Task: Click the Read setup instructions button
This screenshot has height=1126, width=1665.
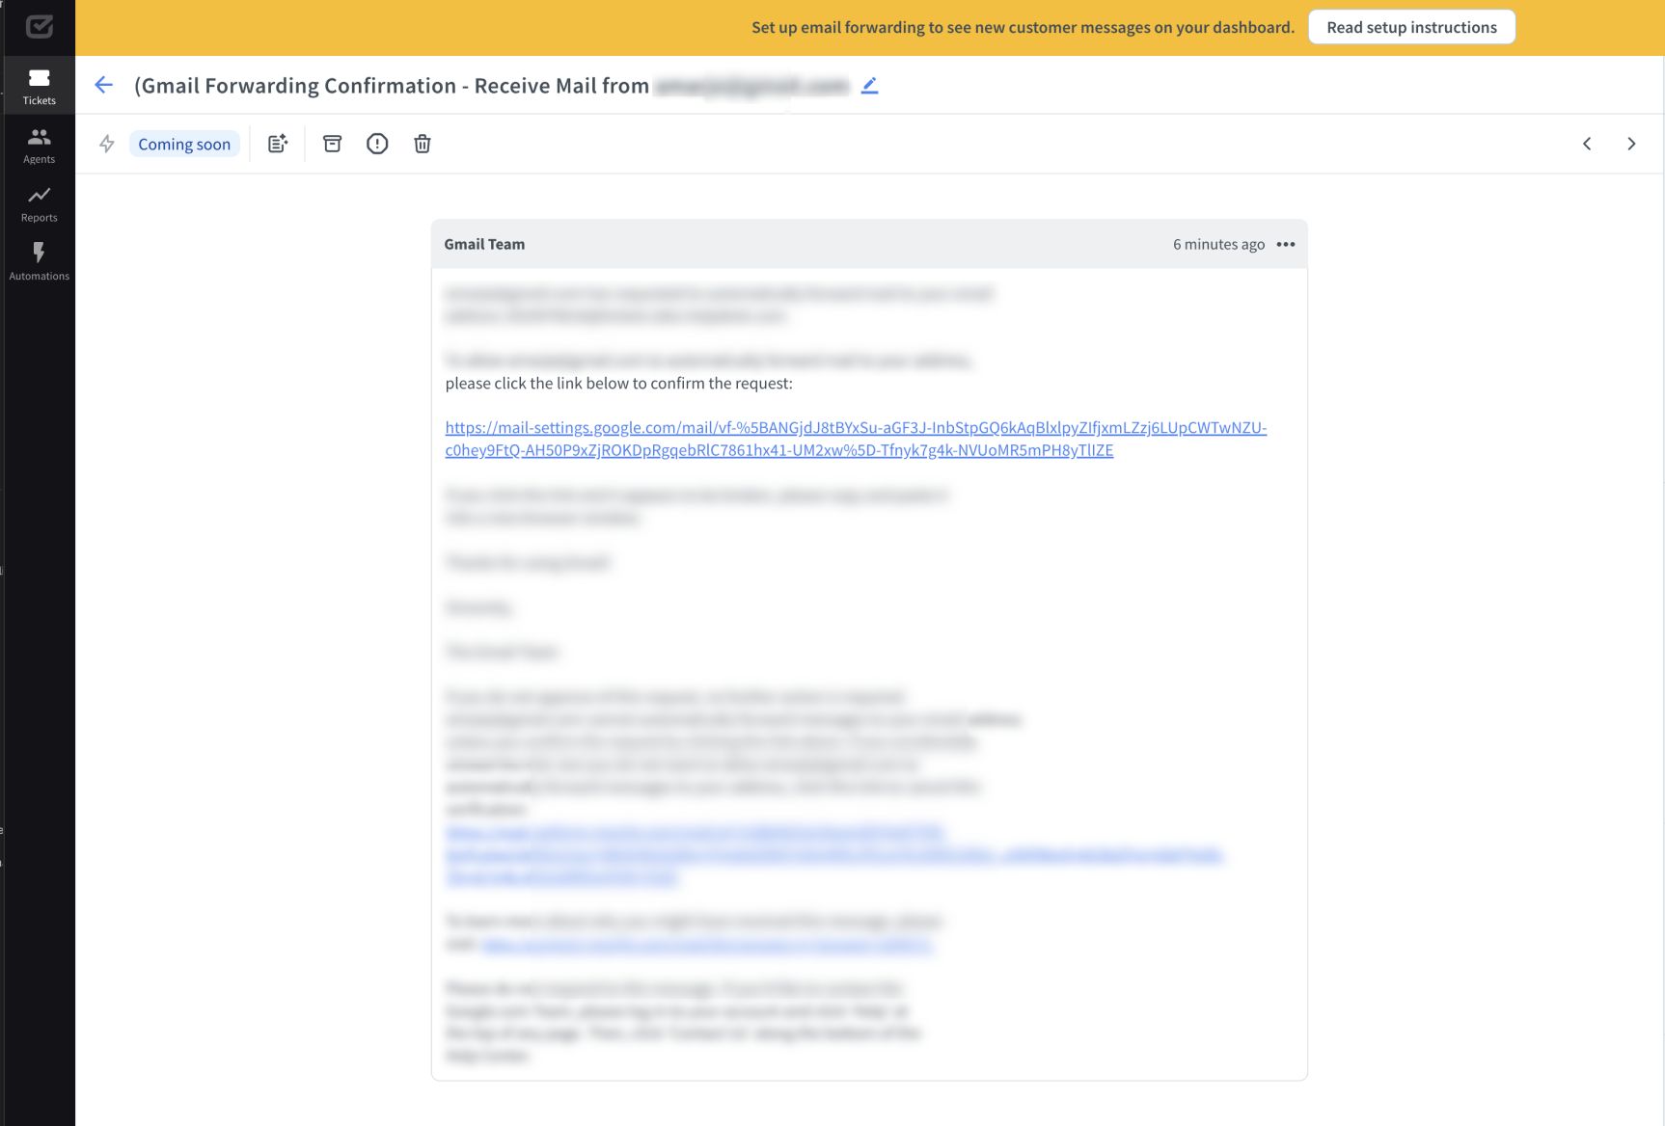Action: click(1411, 27)
